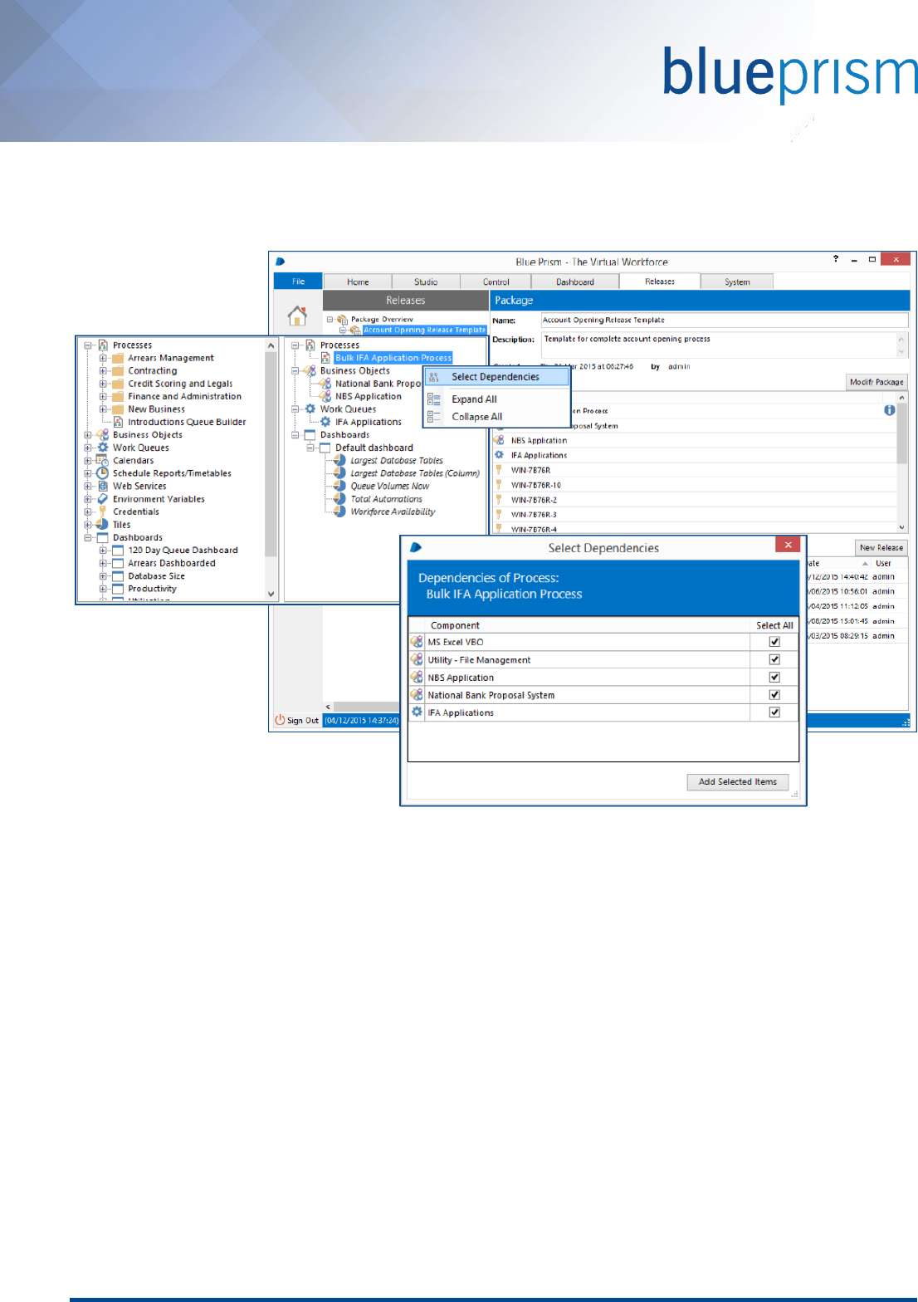Switch to the System tab
Screen dimensions: 918x1302
(x=737, y=281)
